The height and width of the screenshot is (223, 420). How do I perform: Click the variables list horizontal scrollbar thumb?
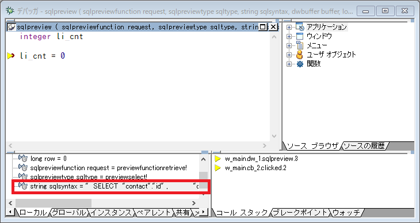[54, 203]
